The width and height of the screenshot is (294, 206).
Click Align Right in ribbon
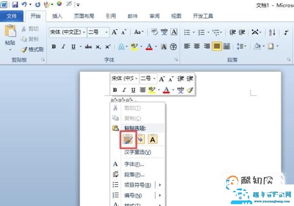(206, 46)
